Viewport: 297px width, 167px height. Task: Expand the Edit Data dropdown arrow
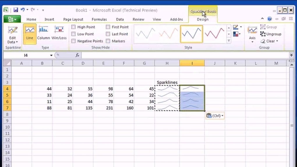[x=17, y=42]
